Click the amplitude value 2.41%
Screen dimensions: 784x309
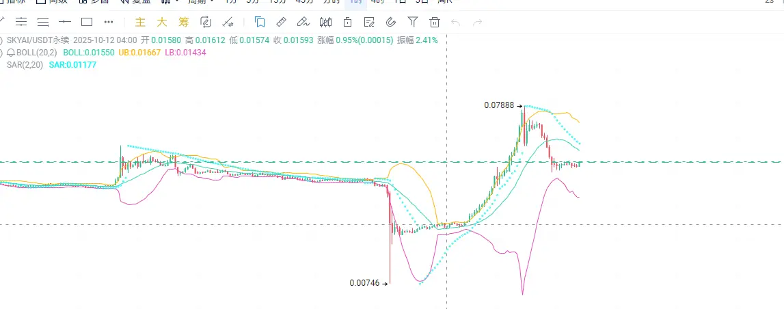pyautogui.click(x=427, y=40)
